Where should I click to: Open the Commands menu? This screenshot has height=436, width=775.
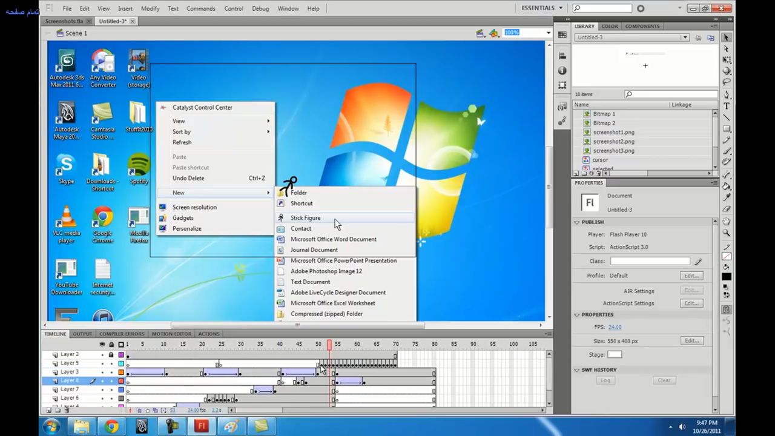200,8
